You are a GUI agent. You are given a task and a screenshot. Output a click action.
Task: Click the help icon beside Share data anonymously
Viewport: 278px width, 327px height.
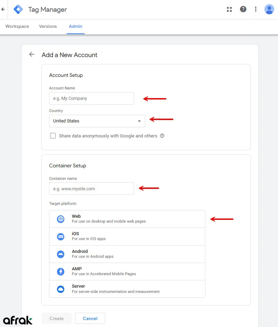[162, 136]
